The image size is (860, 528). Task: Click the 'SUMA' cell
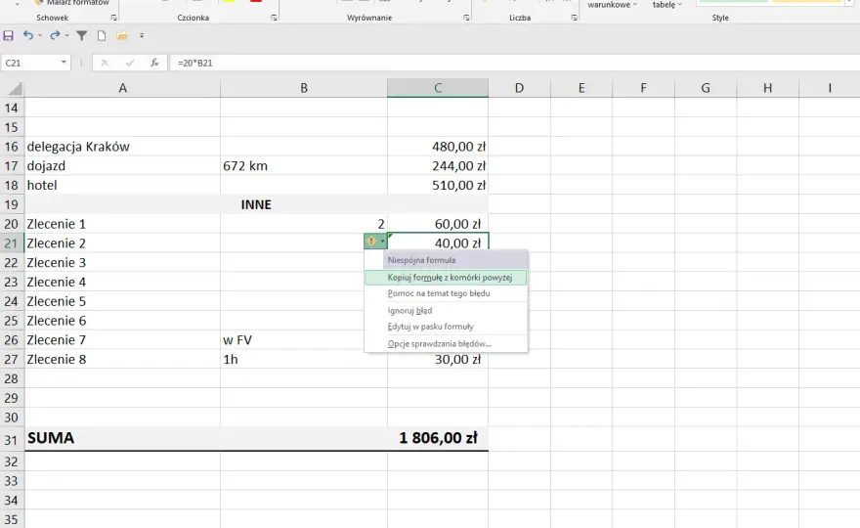pos(122,439)
